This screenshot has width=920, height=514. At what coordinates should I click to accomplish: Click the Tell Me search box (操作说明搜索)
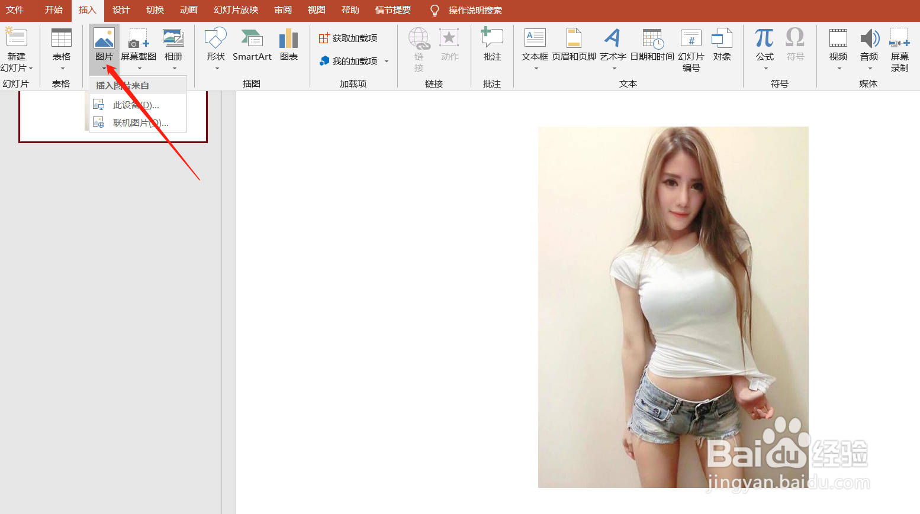pos(475,11)
